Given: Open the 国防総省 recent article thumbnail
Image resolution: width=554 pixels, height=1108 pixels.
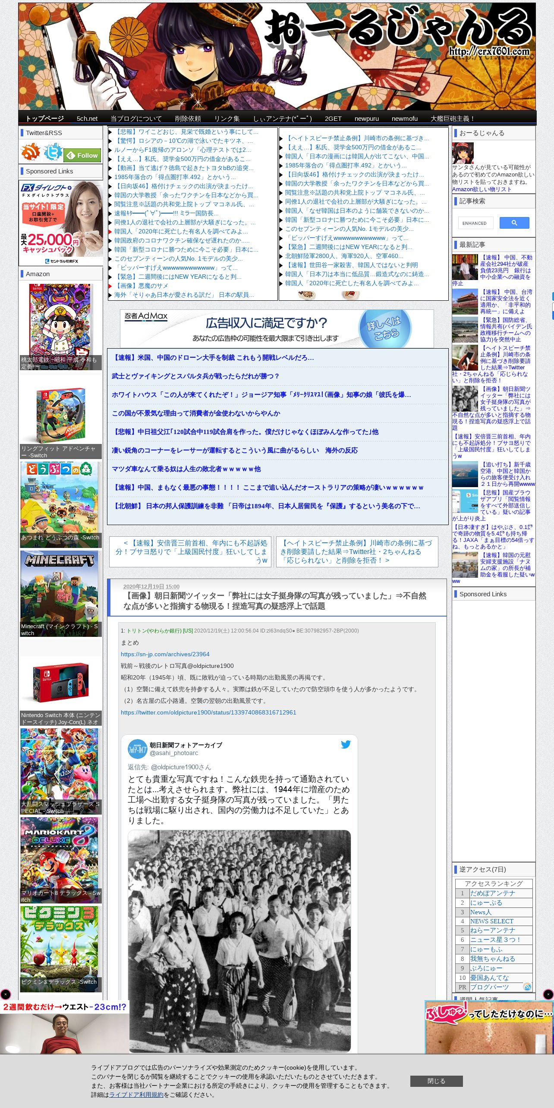Looking at the screenshot, I should 465,330.
